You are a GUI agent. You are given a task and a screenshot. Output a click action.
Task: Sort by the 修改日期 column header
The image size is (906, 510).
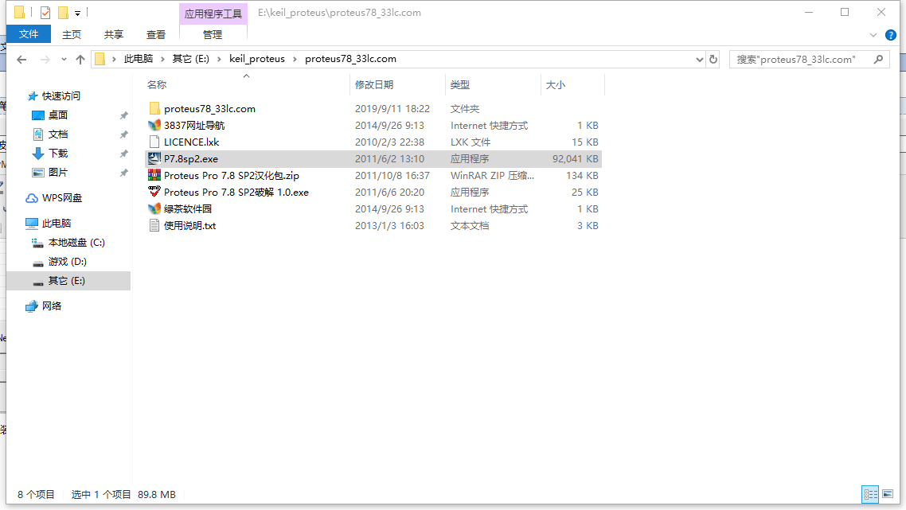[x=374, y=85]
